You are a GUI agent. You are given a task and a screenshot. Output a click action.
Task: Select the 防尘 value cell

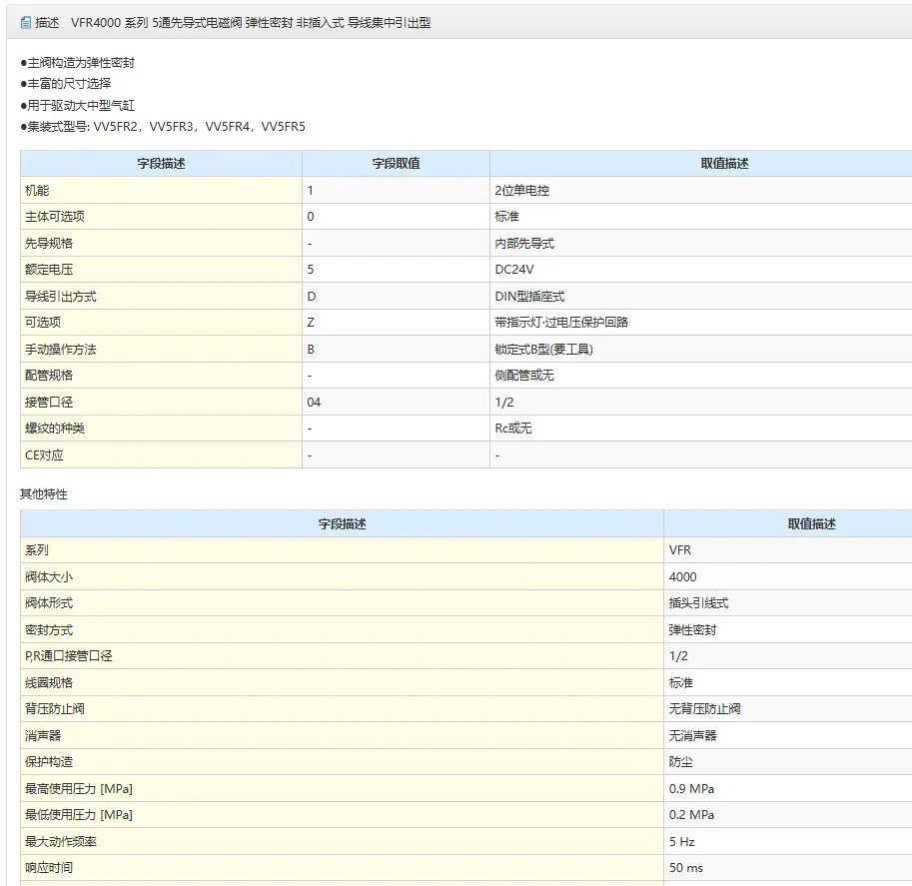[x=788, y=761]
